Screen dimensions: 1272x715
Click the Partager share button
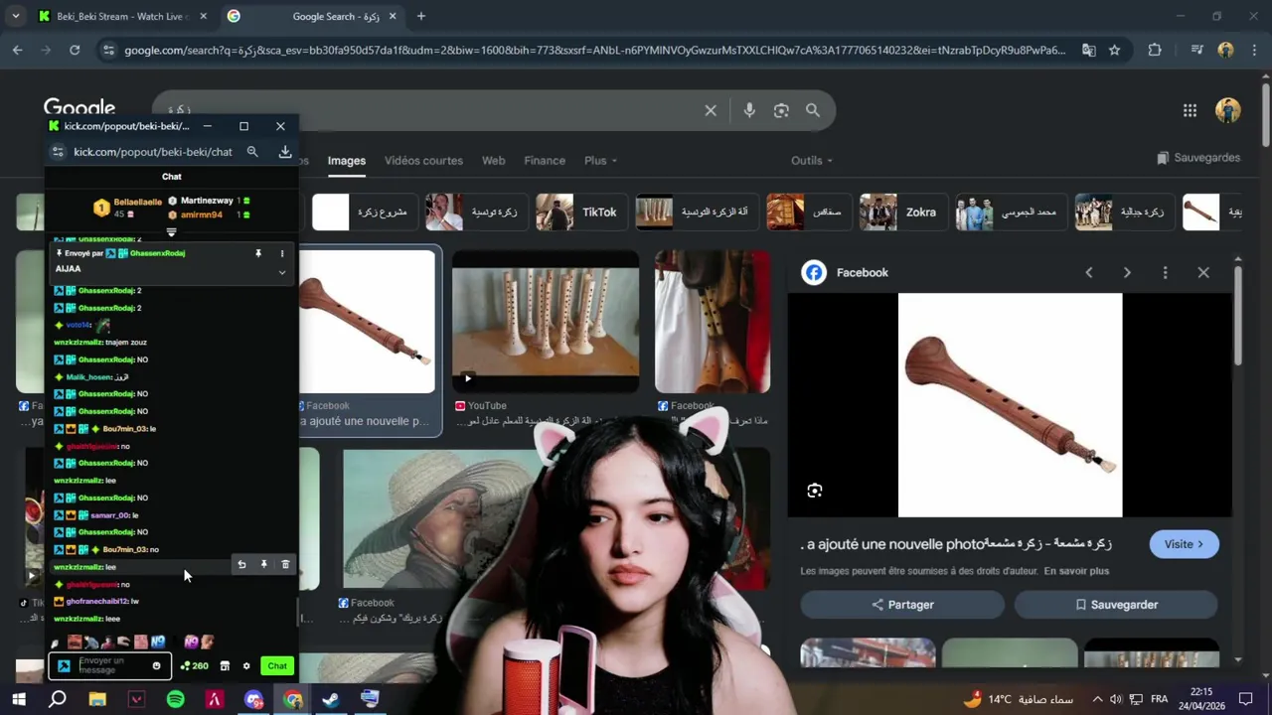pyautogui.click(x=902, y=604)
